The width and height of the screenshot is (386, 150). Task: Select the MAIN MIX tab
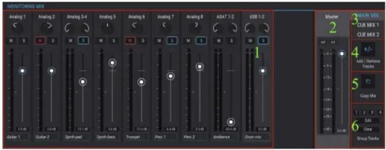pyautogui.click(x=368, y=16)
